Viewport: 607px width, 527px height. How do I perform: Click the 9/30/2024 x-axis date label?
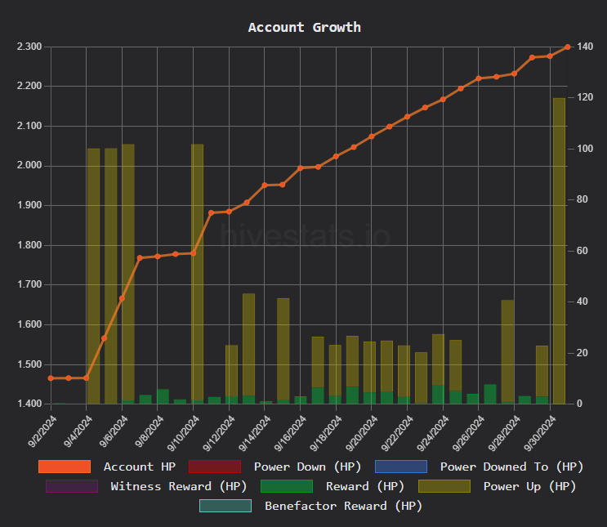coord(540,433)
